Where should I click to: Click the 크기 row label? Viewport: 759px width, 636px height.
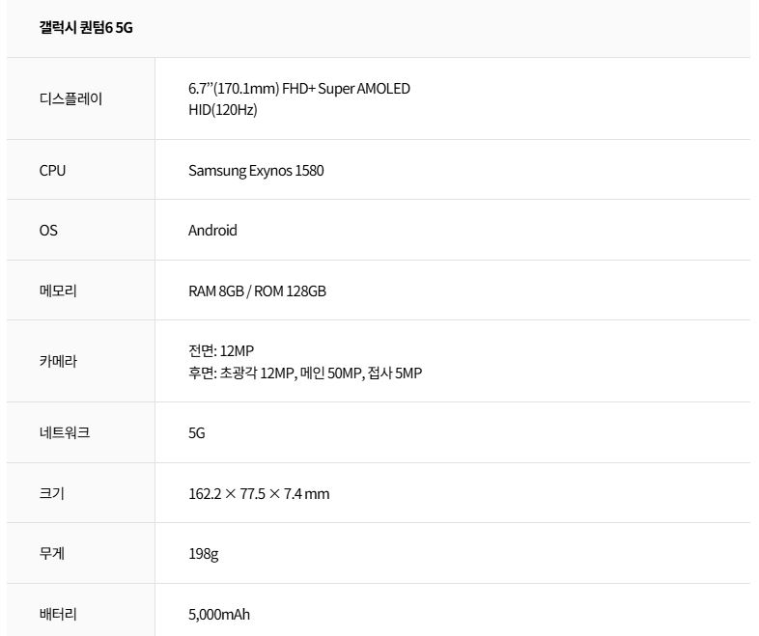52,494
